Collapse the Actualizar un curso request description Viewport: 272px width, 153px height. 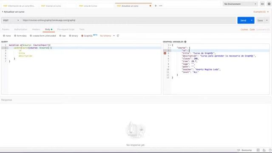(x=3, y=12)
